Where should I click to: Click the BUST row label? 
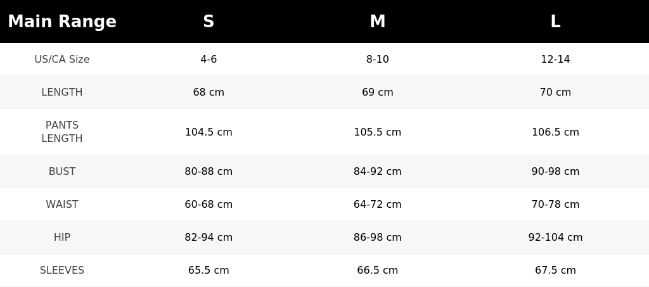pos(62,171)
